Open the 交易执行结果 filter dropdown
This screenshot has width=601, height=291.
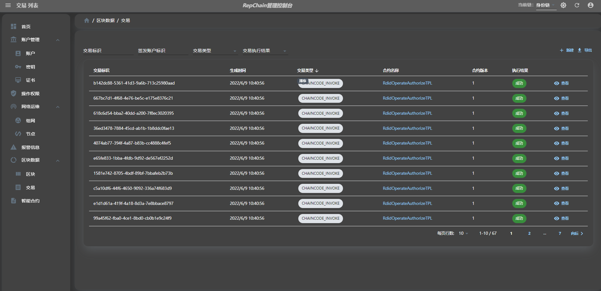click(265, 51)
